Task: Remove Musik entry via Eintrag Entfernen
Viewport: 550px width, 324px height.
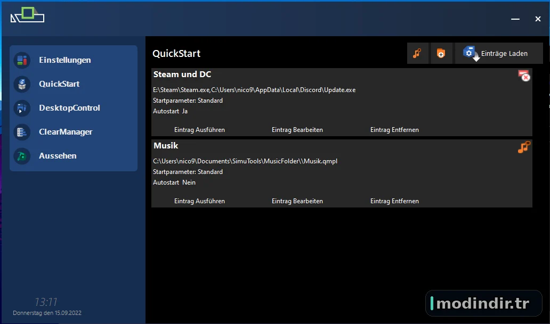Action: [x=394, y=201]
